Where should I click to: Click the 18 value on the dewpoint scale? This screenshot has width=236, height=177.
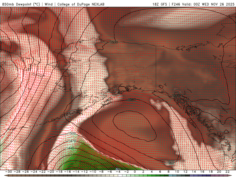[x=211, y=172]
